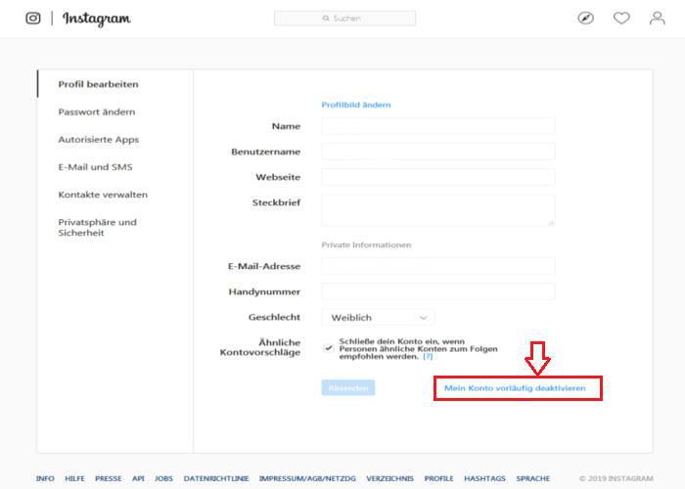Open the HILFE footer link
This screenshot has height=489, width=685.
point(74,478)
